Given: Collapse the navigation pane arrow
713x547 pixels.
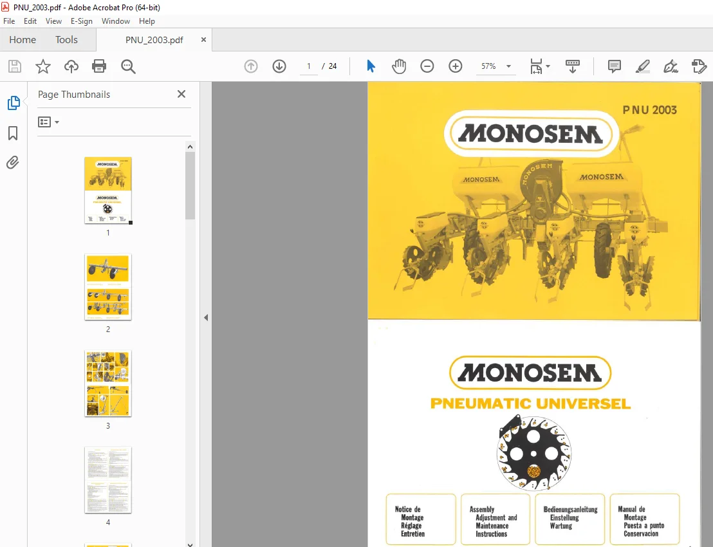Looking at the screenshot, I should (x=206, y=317).
